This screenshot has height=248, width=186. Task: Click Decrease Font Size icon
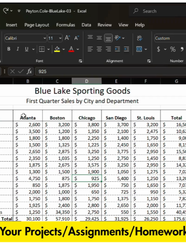(x=77, y=38)
